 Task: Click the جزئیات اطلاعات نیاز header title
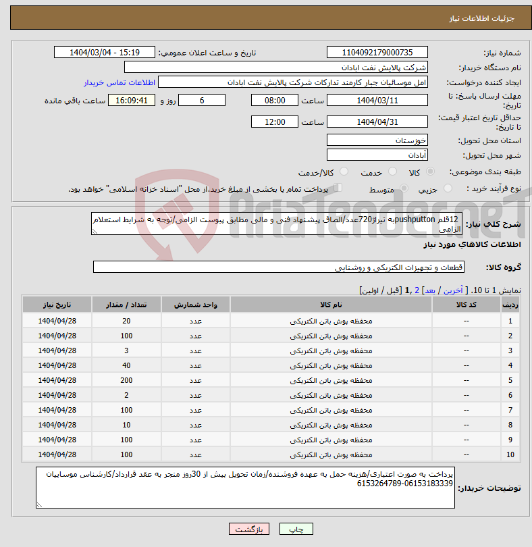(481, 18)
